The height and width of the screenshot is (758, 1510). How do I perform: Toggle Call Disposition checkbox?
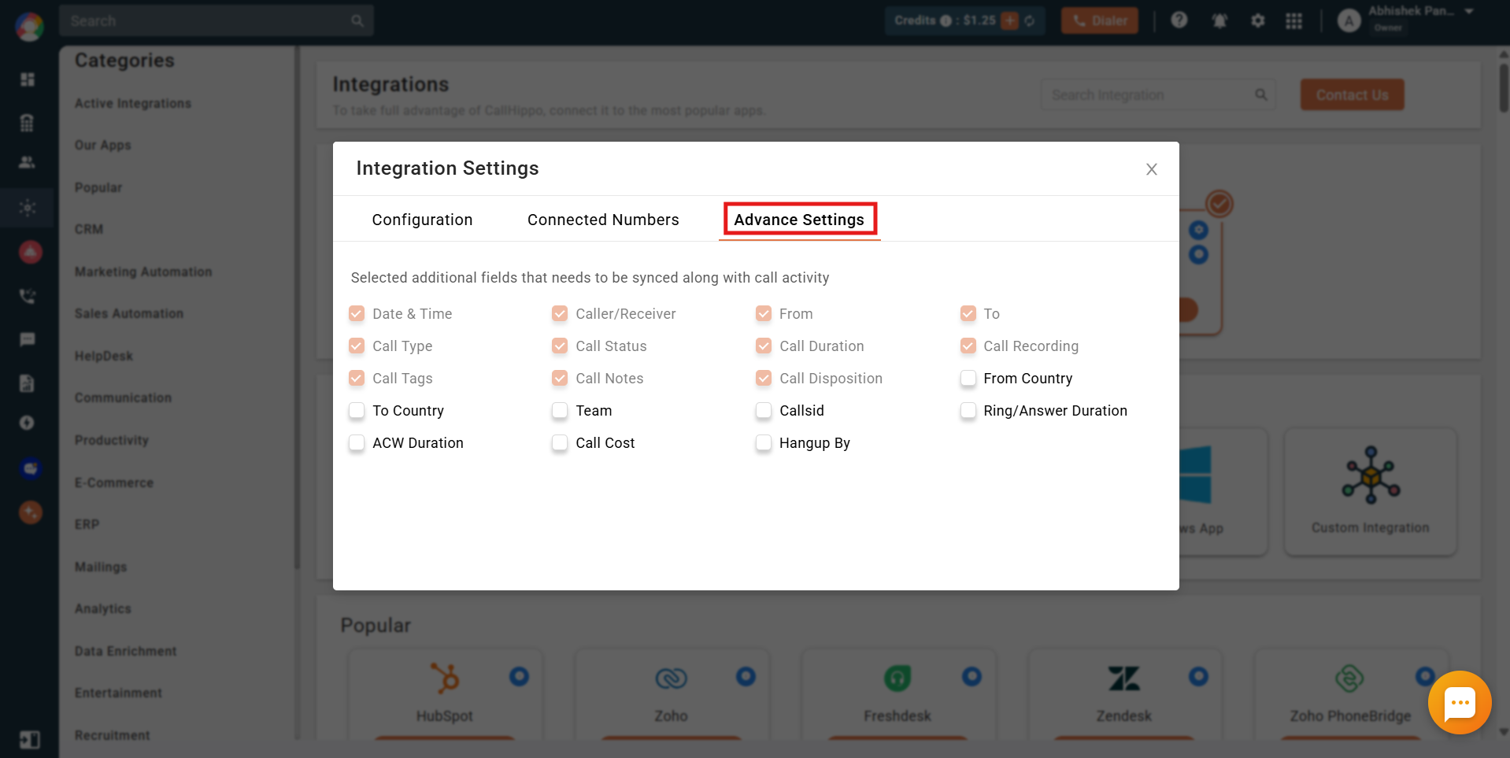[x=764, y=379]
